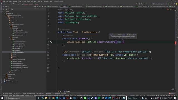
Task: Open Spotify from the taskbar
Action: (x=99, y=98)
